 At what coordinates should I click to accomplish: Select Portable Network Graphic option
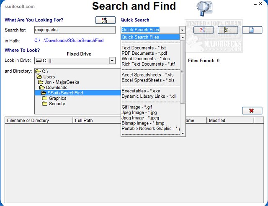(150, 129)
